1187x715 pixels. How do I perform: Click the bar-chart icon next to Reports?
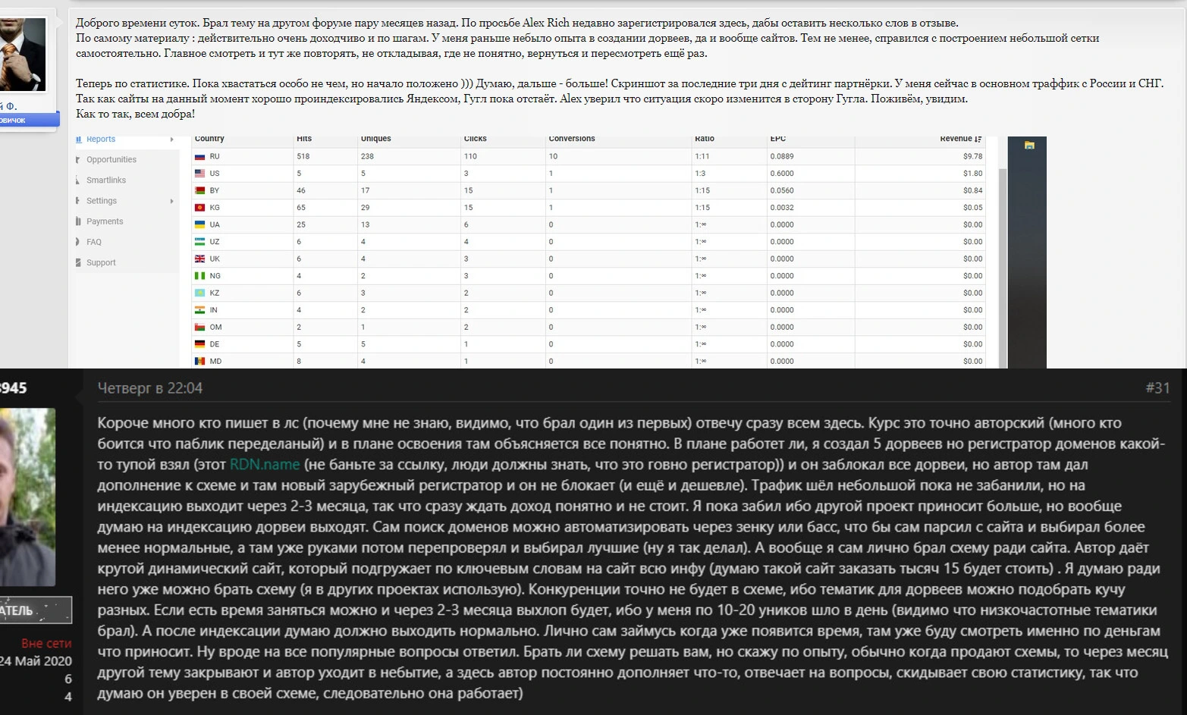click(x=79, y=140)
